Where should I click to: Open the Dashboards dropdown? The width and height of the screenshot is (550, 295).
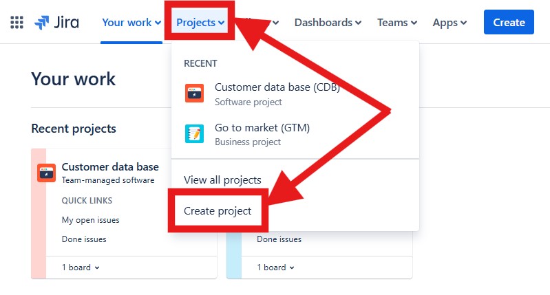pos(328,23)
